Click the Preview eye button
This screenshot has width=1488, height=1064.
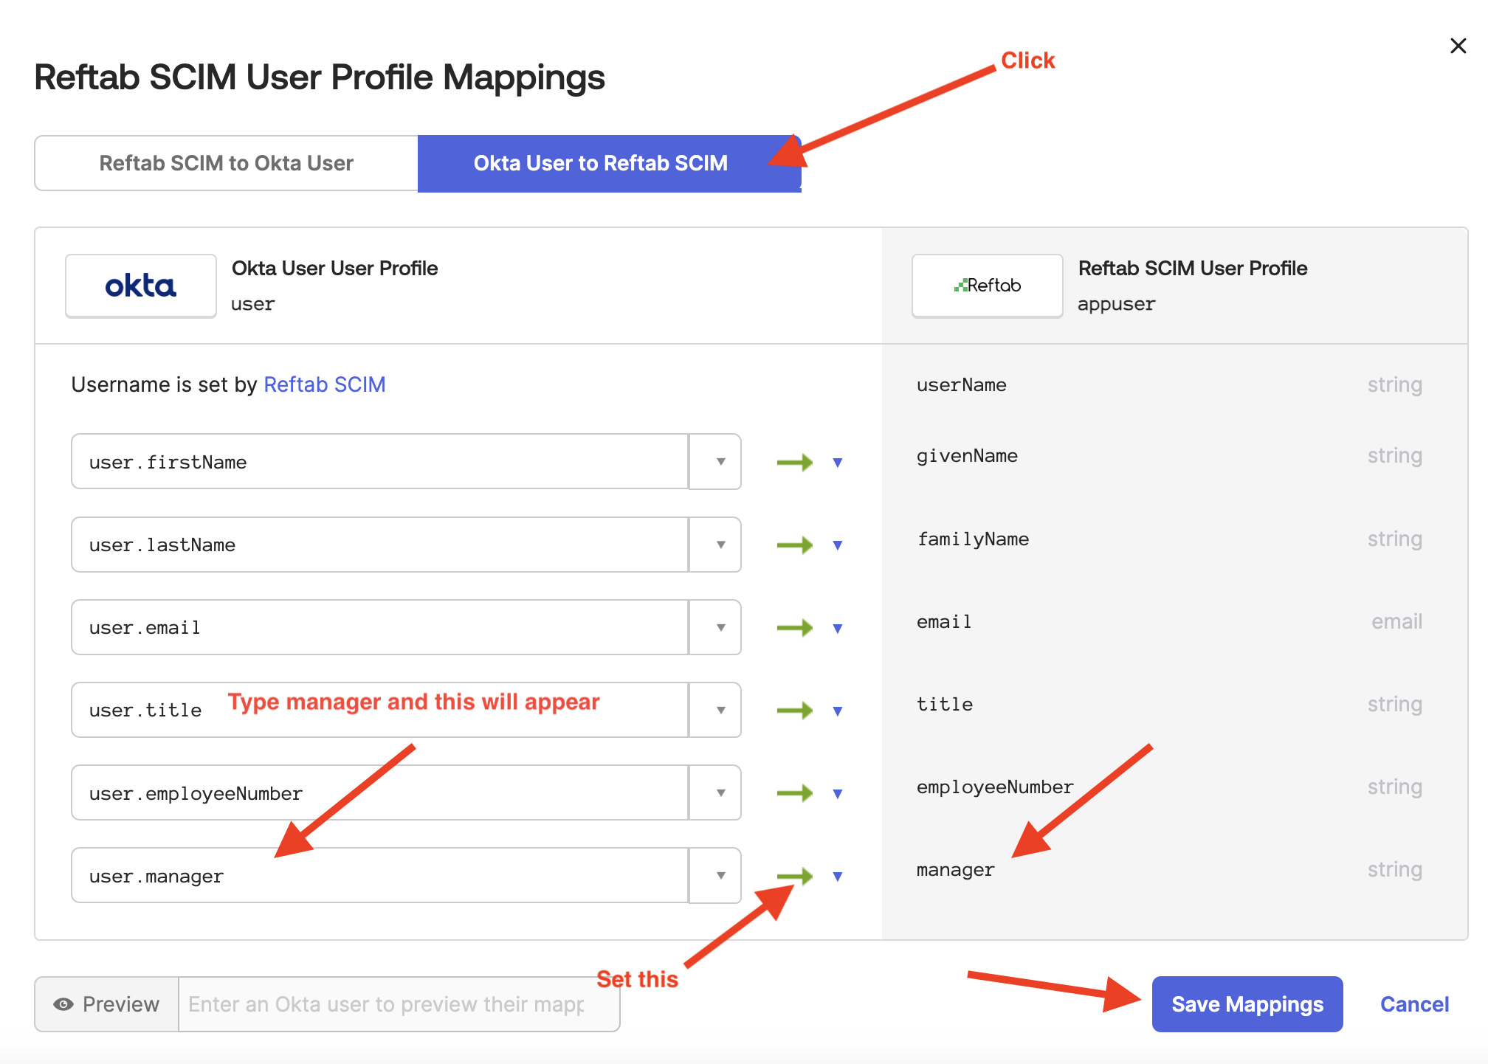coord(106,1004)
